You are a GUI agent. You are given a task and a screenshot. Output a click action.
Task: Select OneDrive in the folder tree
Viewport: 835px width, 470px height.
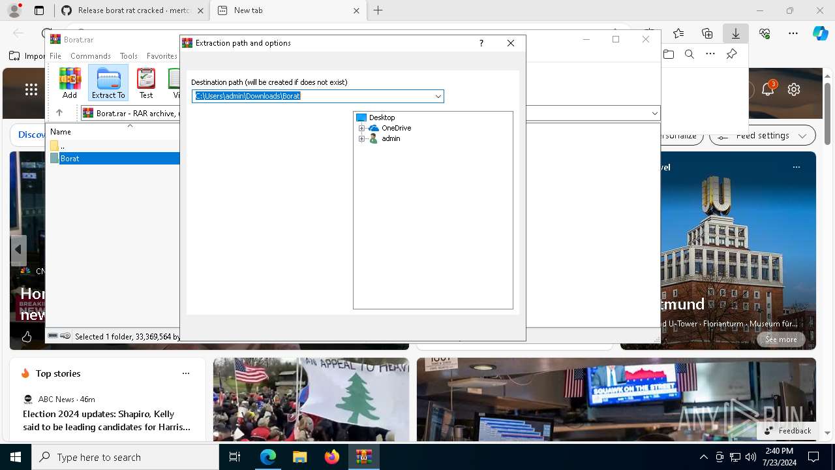click(x=396, y=128)
